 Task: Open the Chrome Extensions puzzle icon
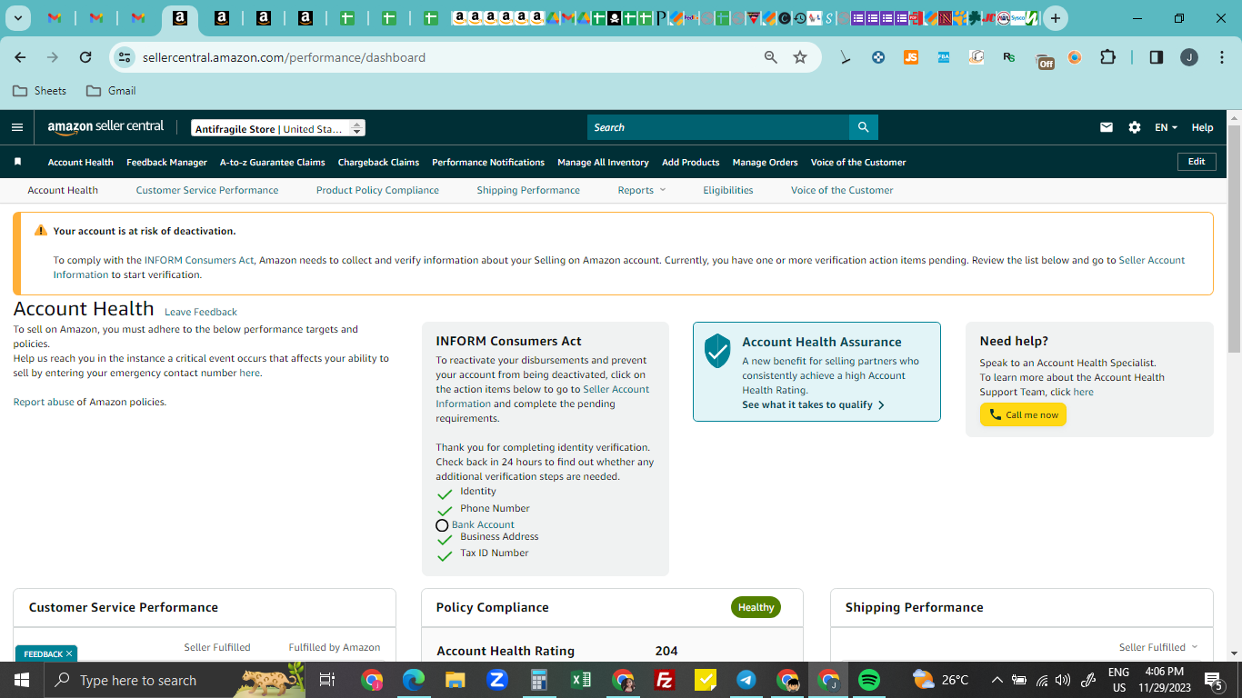[x=1107, y=57]
